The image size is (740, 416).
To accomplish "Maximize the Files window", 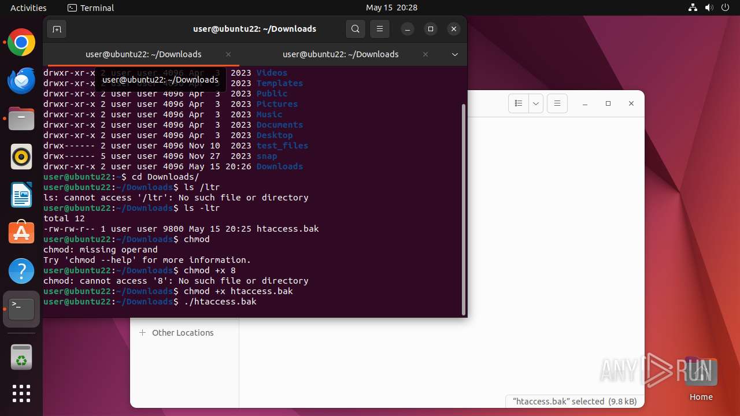I will pyautogui.click(x=608, y=103).
